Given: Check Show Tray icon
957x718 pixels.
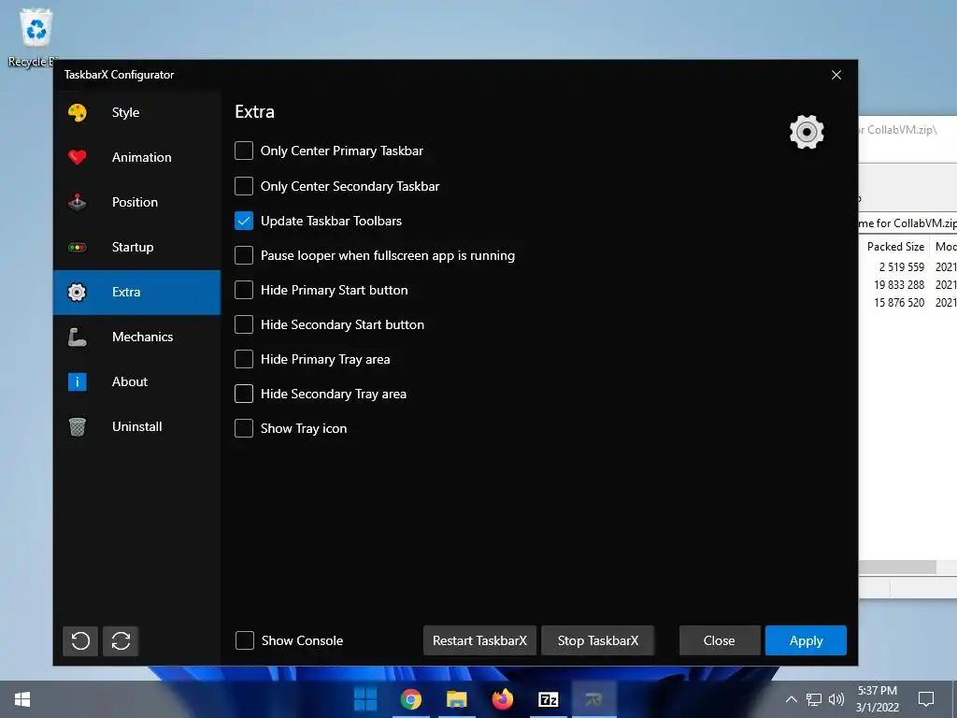Looking at the screenshot, I should 244,428.
